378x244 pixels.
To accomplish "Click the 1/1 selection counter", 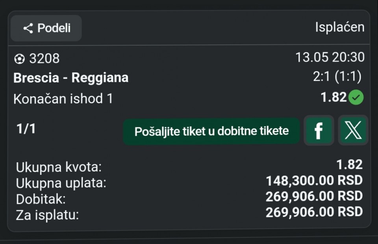I will click(26, 129).
